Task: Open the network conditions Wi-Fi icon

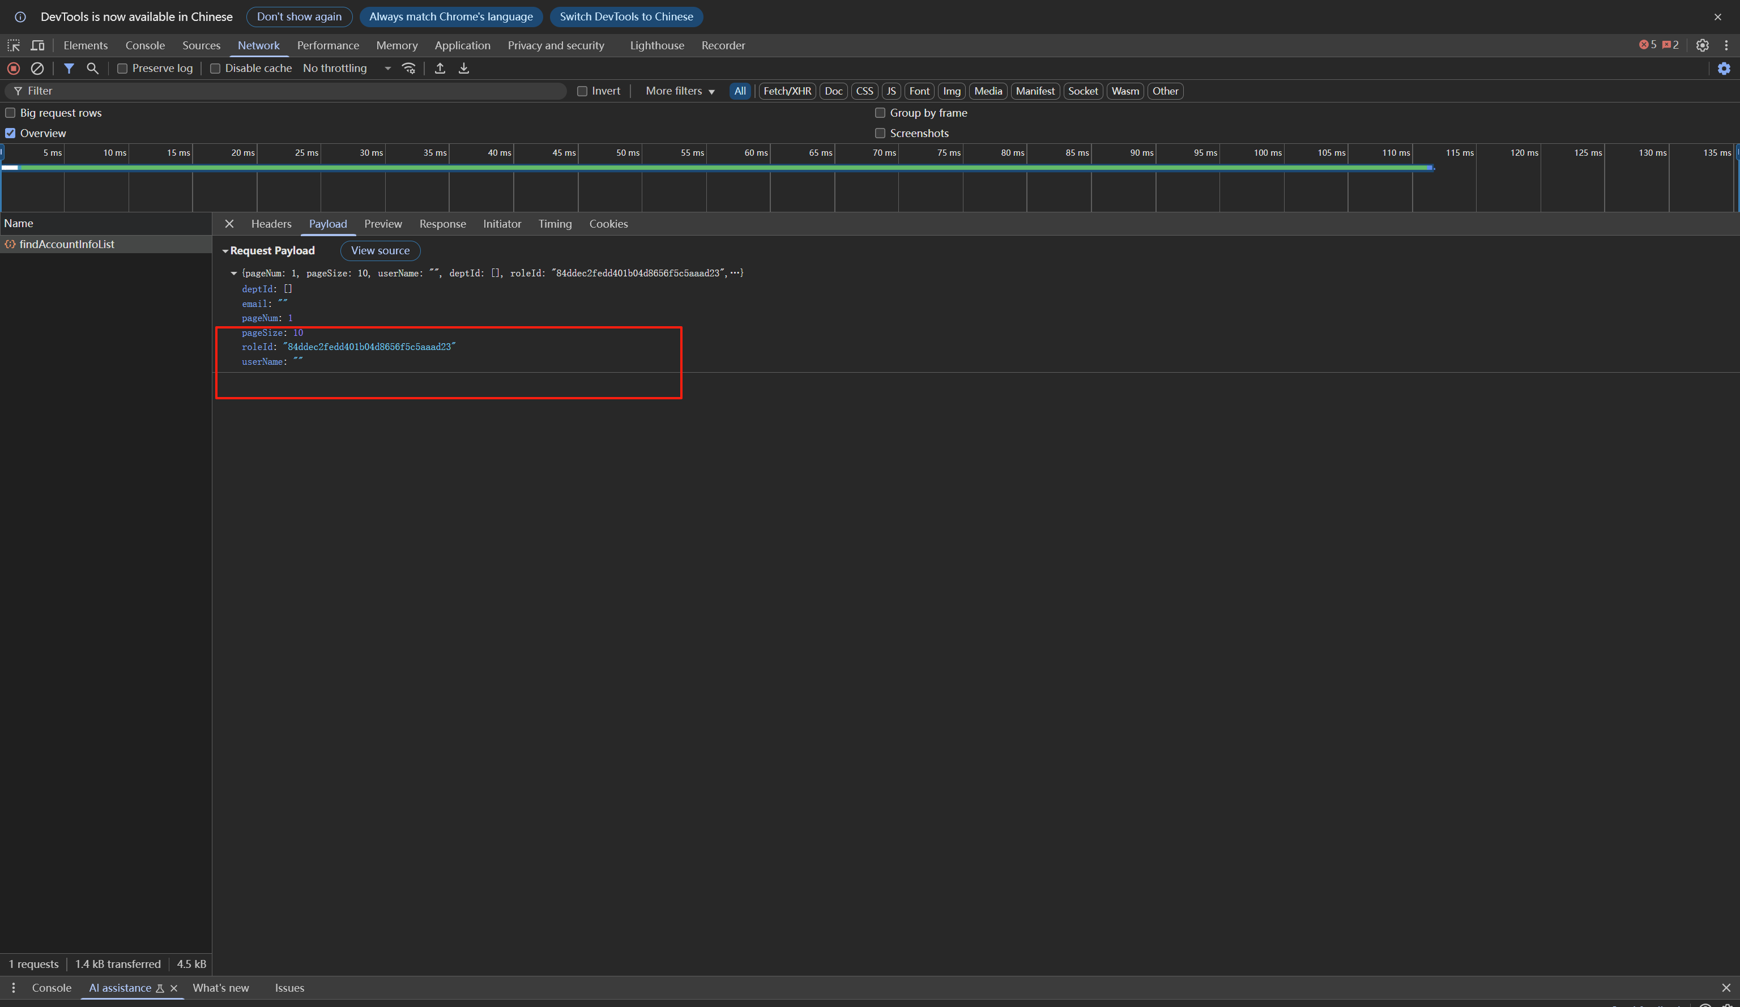Action: 409,69
